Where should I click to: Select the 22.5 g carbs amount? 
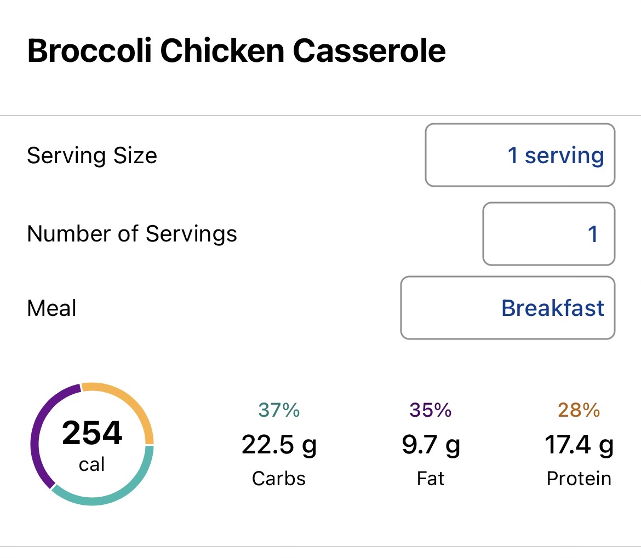click(x=279, y=445)
